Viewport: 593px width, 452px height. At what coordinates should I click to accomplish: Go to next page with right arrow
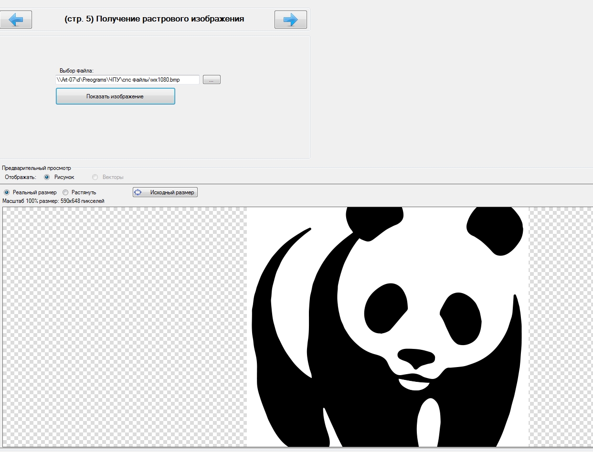coord(290,20)
